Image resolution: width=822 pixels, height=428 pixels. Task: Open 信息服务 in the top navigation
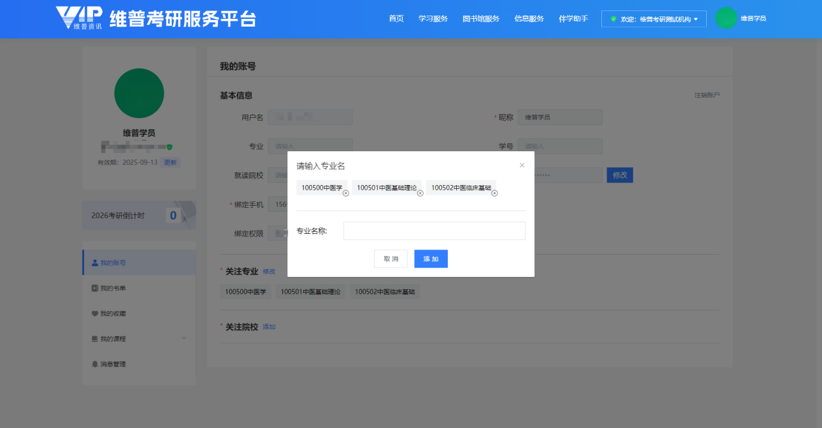528,18
